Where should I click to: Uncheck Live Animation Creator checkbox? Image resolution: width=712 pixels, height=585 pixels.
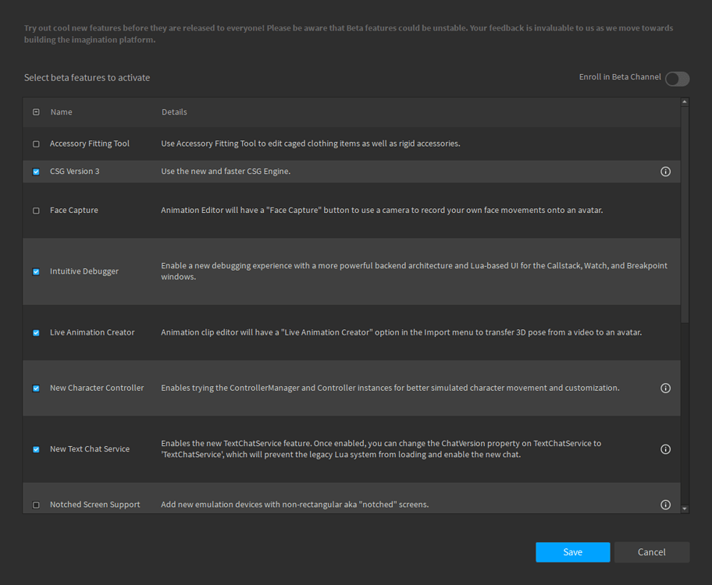(37, 332)
